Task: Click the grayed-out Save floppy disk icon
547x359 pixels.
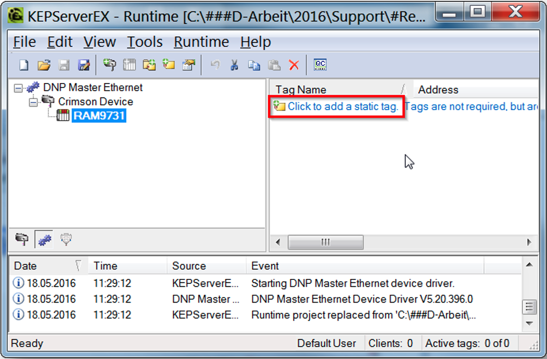Action: click(x=64, y=65)
